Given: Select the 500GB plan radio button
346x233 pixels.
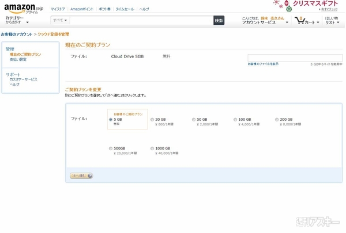Looking at the screenshot, I should tap(111, 148).
